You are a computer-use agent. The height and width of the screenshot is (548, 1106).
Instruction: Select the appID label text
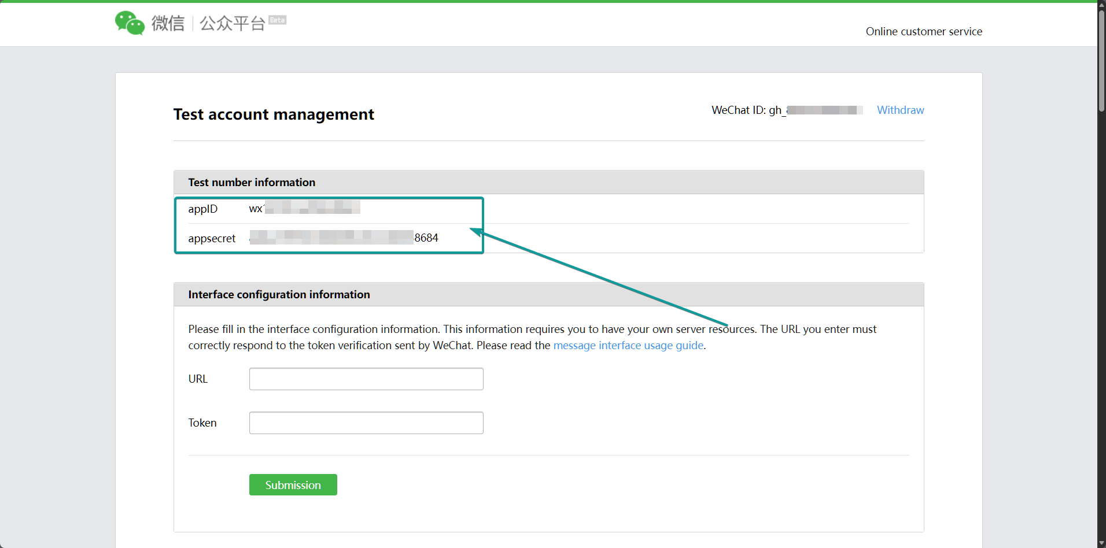(x=202, y=209)
